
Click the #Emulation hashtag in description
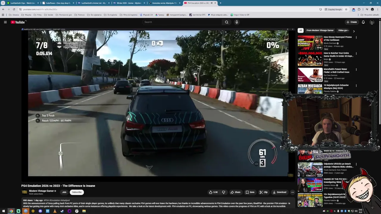point(54,200)
